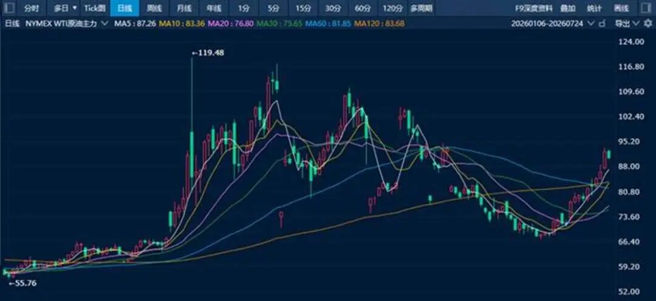Open F9深度资料 in-depth data
This screenshot has height=301, width=656.
534,8
